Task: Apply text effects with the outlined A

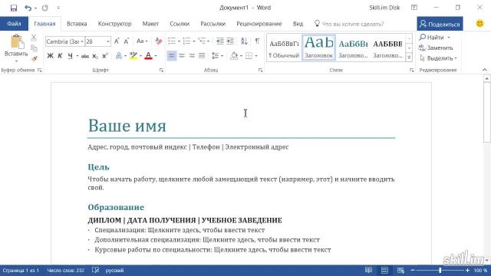Action: tap(119, 56)
